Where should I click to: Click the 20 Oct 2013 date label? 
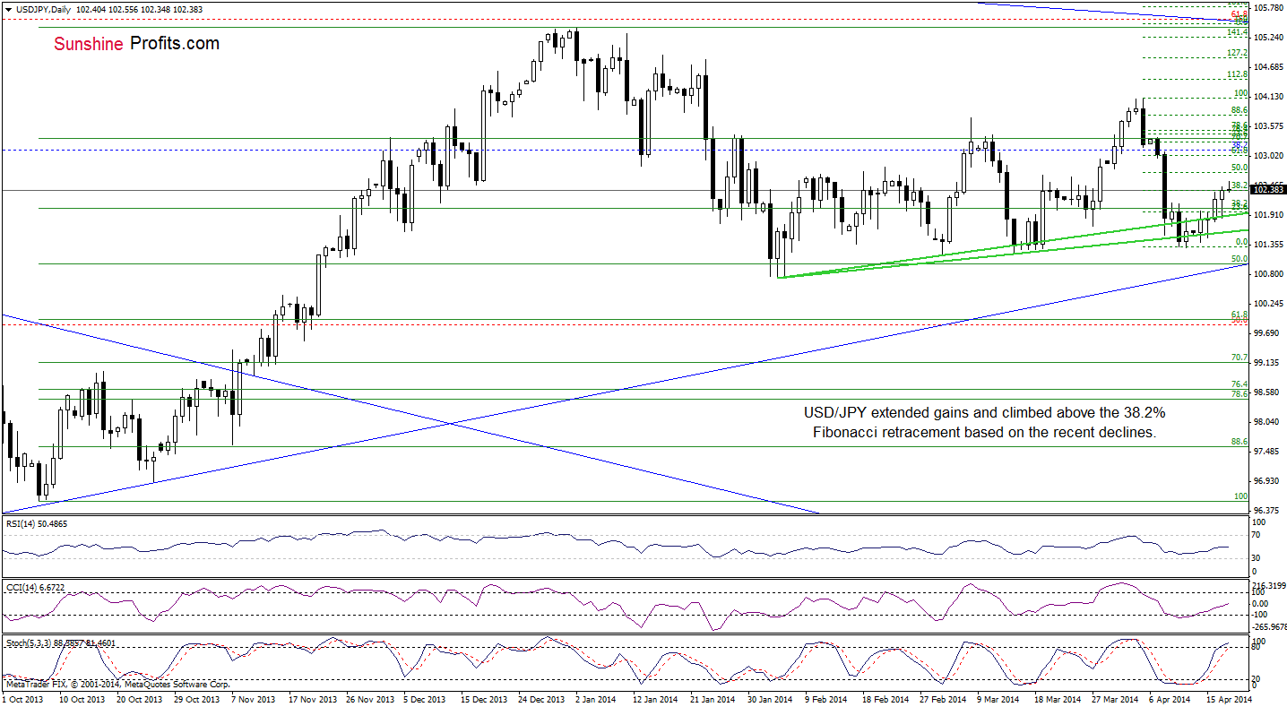pyautogui.click(x=139, y=699)
